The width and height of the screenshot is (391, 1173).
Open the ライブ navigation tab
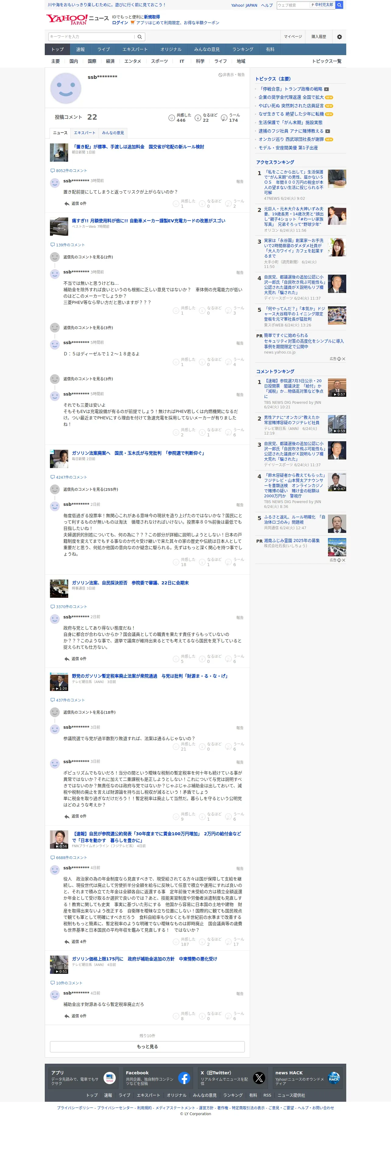[104, 49]
